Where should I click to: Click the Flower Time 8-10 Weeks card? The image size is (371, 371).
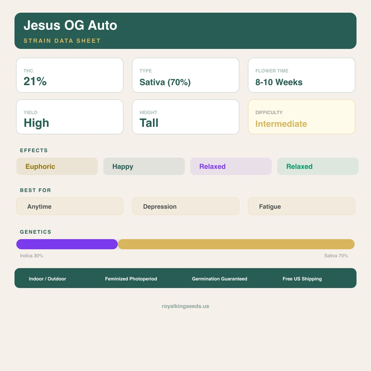point(301,75)
